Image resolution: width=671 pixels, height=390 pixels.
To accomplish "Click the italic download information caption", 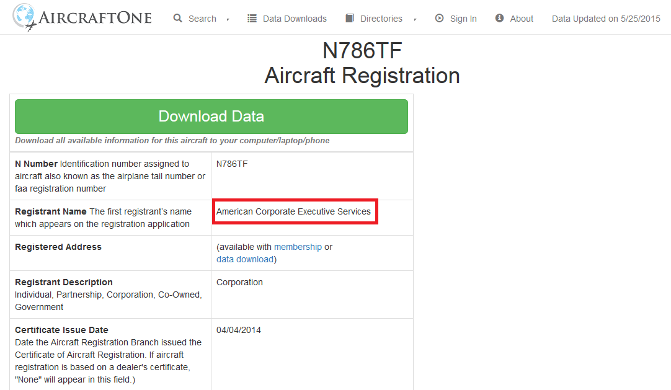I will coord(172,141).
